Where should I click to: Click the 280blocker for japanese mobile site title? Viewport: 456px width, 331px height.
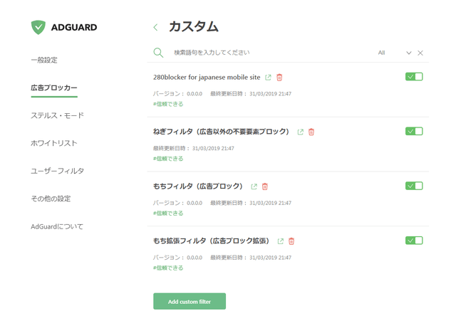[x=207, y=78]
